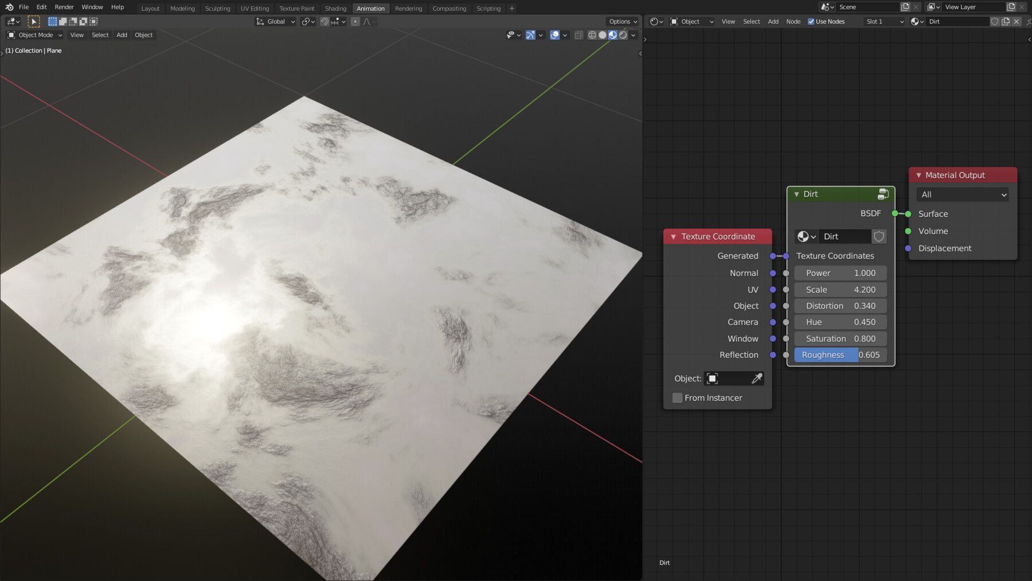
Task: Click the Options button in viewport header
Action: click(x=623, y=22)
